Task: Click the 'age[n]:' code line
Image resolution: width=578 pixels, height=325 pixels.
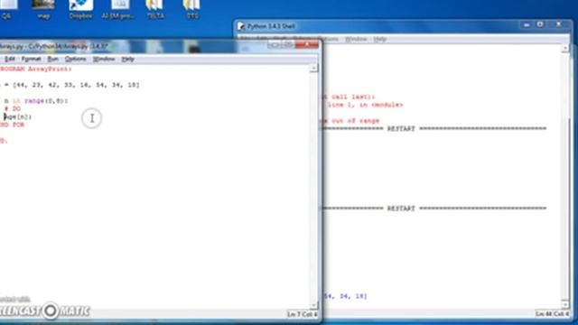Action: (17, 116)
